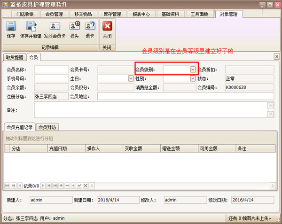
Task: Delete record with minus button
Action: pos(67,185)
